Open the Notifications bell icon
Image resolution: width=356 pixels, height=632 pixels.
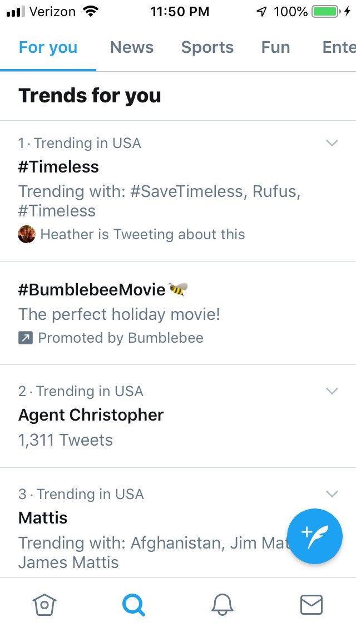222,605
